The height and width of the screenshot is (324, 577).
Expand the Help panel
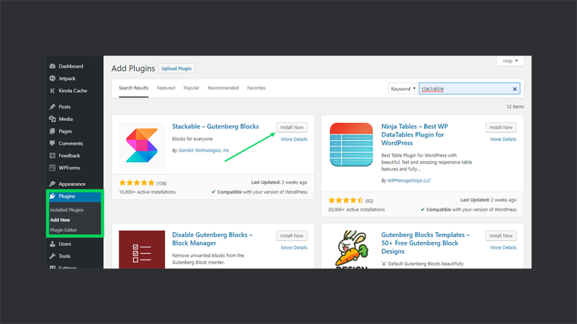click(x=509, y=61)
